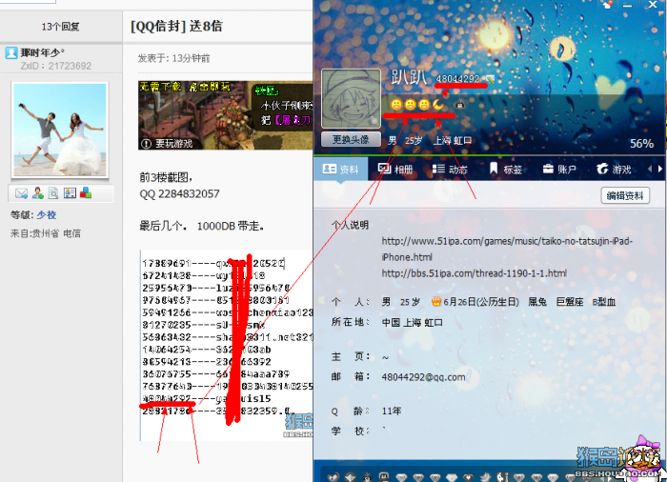Screen dimensions: 667x482
Task: Click the thread title [QQ信封] 送8信
Action: [x=176, y=26]
